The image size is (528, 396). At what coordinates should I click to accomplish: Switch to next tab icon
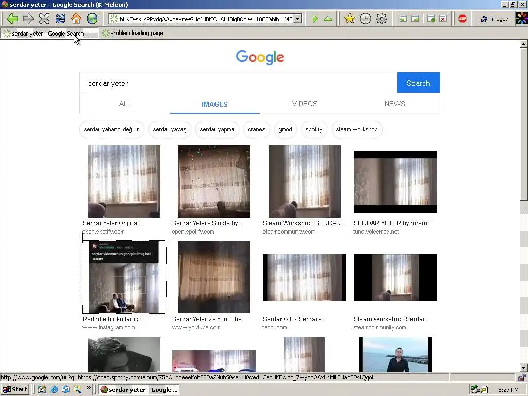[x=416, y=19]
